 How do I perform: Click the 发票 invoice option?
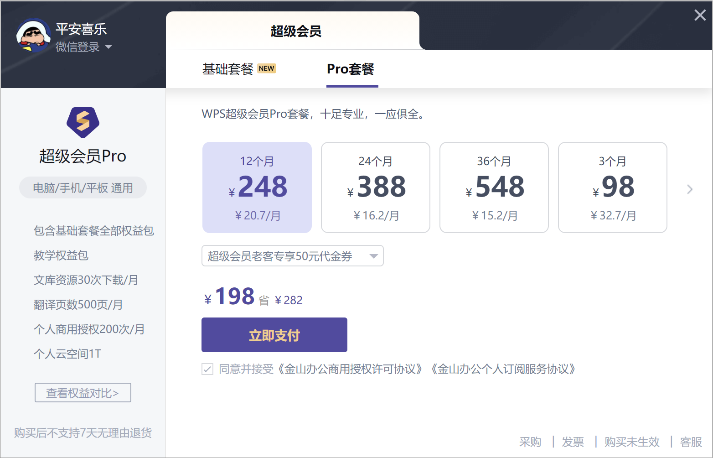(x=573, y=442)
